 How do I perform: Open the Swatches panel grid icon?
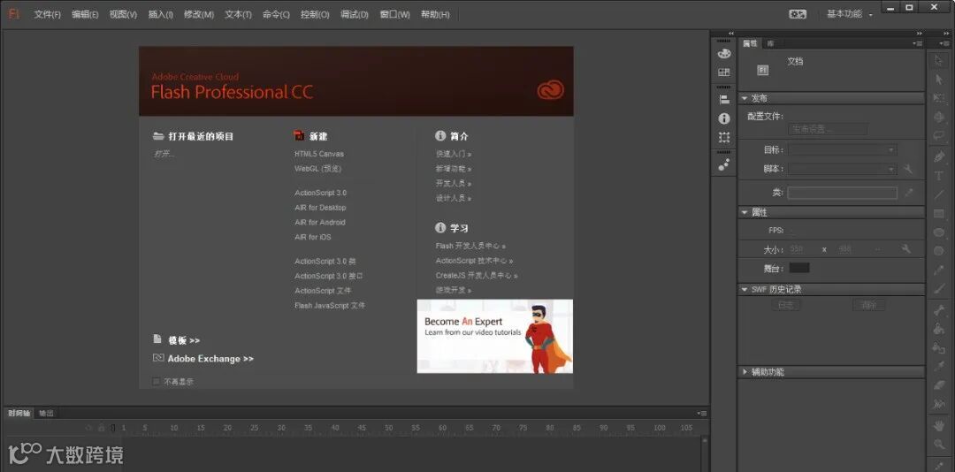724,72
